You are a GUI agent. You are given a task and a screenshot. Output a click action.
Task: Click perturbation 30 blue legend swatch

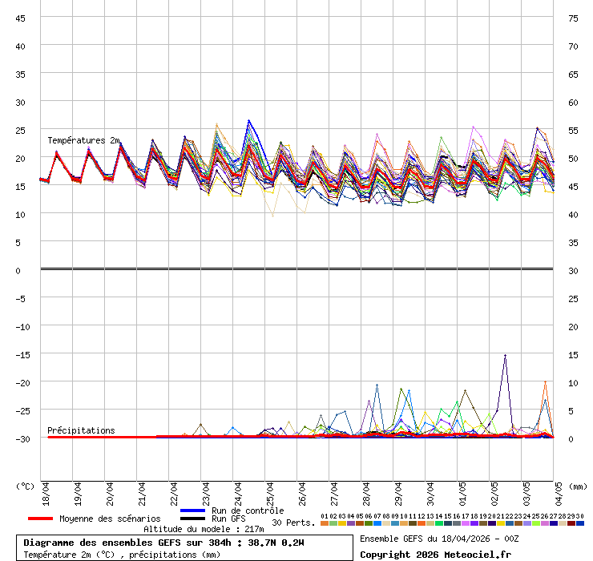(580, 523)
